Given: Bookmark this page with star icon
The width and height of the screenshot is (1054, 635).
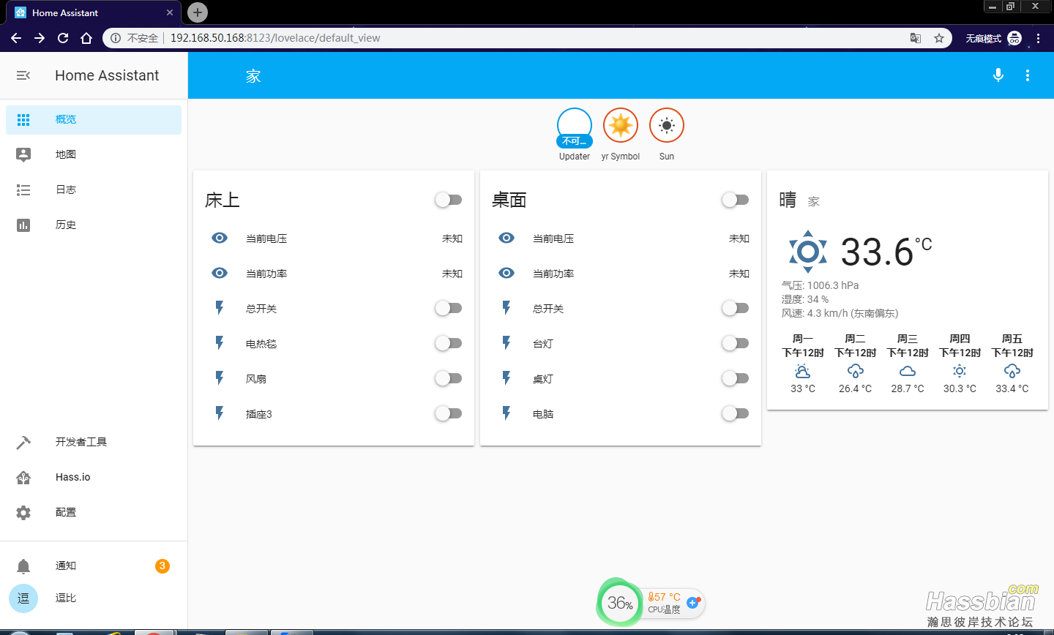Looking at the screenshot, I should 939,38.
